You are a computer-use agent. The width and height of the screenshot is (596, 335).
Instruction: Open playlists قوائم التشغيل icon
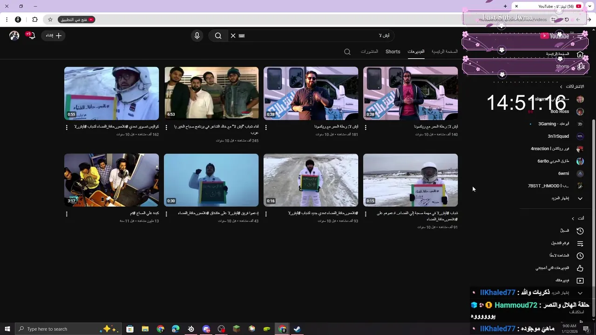580,243
